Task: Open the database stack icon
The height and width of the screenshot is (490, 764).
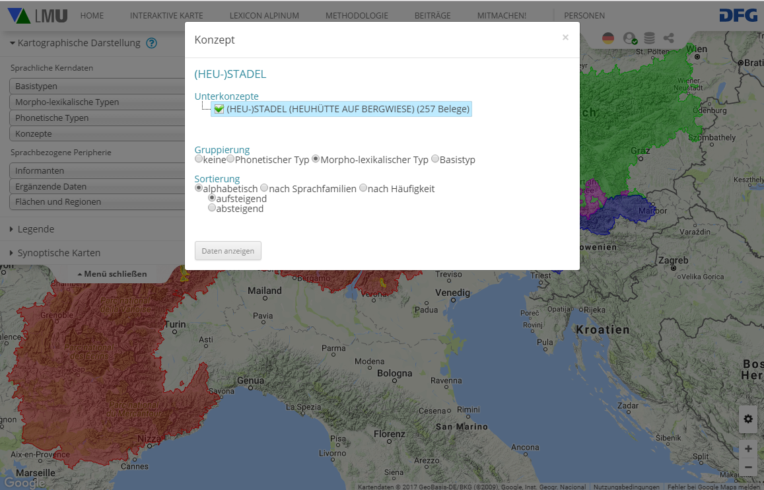Action: point(650,38)
